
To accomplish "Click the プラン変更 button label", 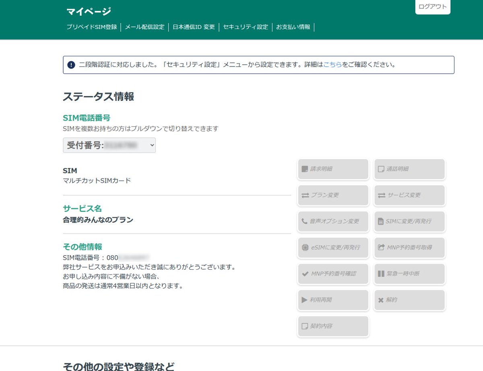I will click(x=325, y=195).
